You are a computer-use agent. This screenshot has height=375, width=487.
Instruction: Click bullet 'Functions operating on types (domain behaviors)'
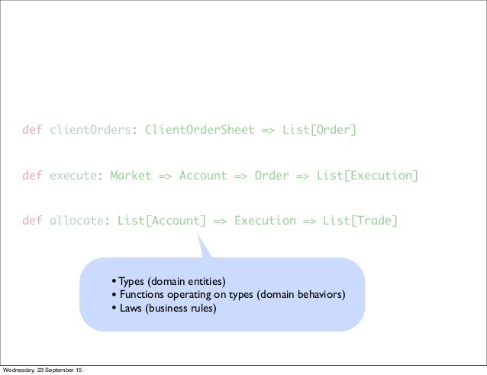(228, 295)
